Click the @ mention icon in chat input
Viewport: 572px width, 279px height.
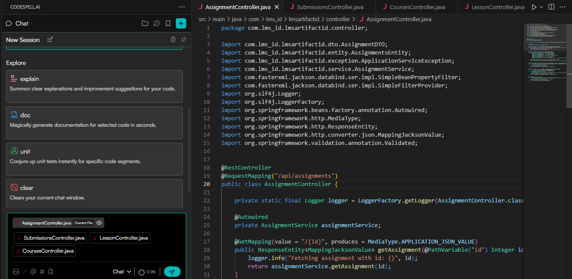point(33,272)
